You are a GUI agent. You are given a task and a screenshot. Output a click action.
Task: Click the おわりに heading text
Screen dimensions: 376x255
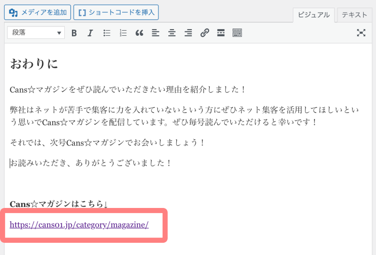click(34, 64)
